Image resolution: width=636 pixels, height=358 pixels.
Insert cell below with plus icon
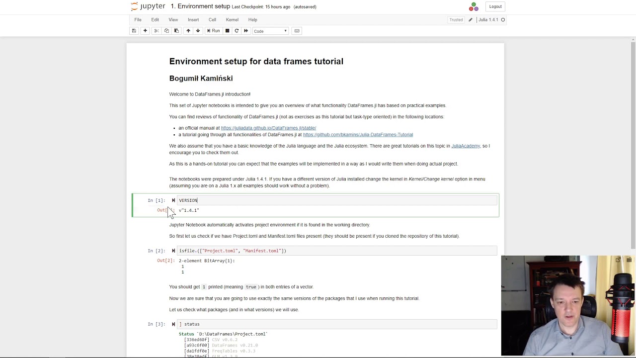[x=145, y=31]
